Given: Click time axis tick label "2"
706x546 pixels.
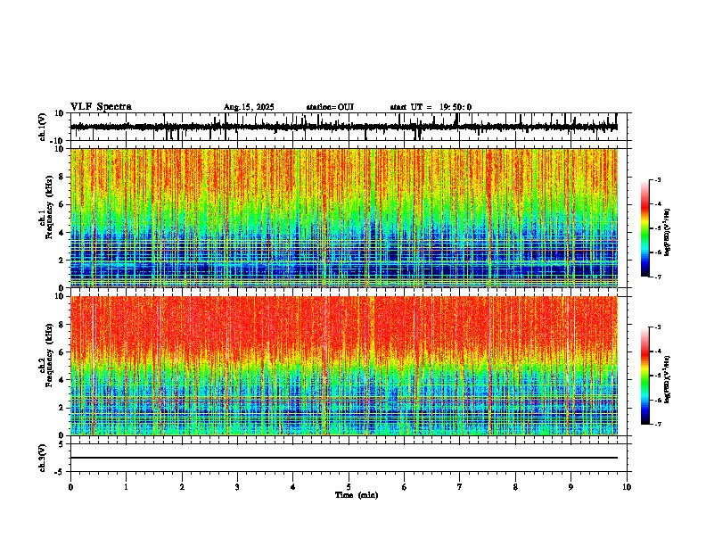Looking at the screenshot, I should (x=182, y=487).
